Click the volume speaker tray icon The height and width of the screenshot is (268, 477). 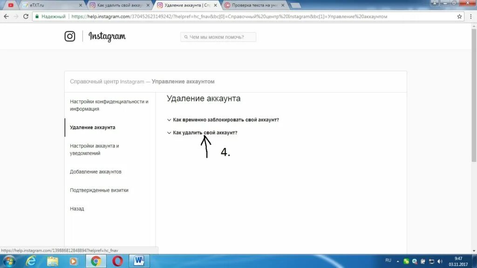[440, 261]
